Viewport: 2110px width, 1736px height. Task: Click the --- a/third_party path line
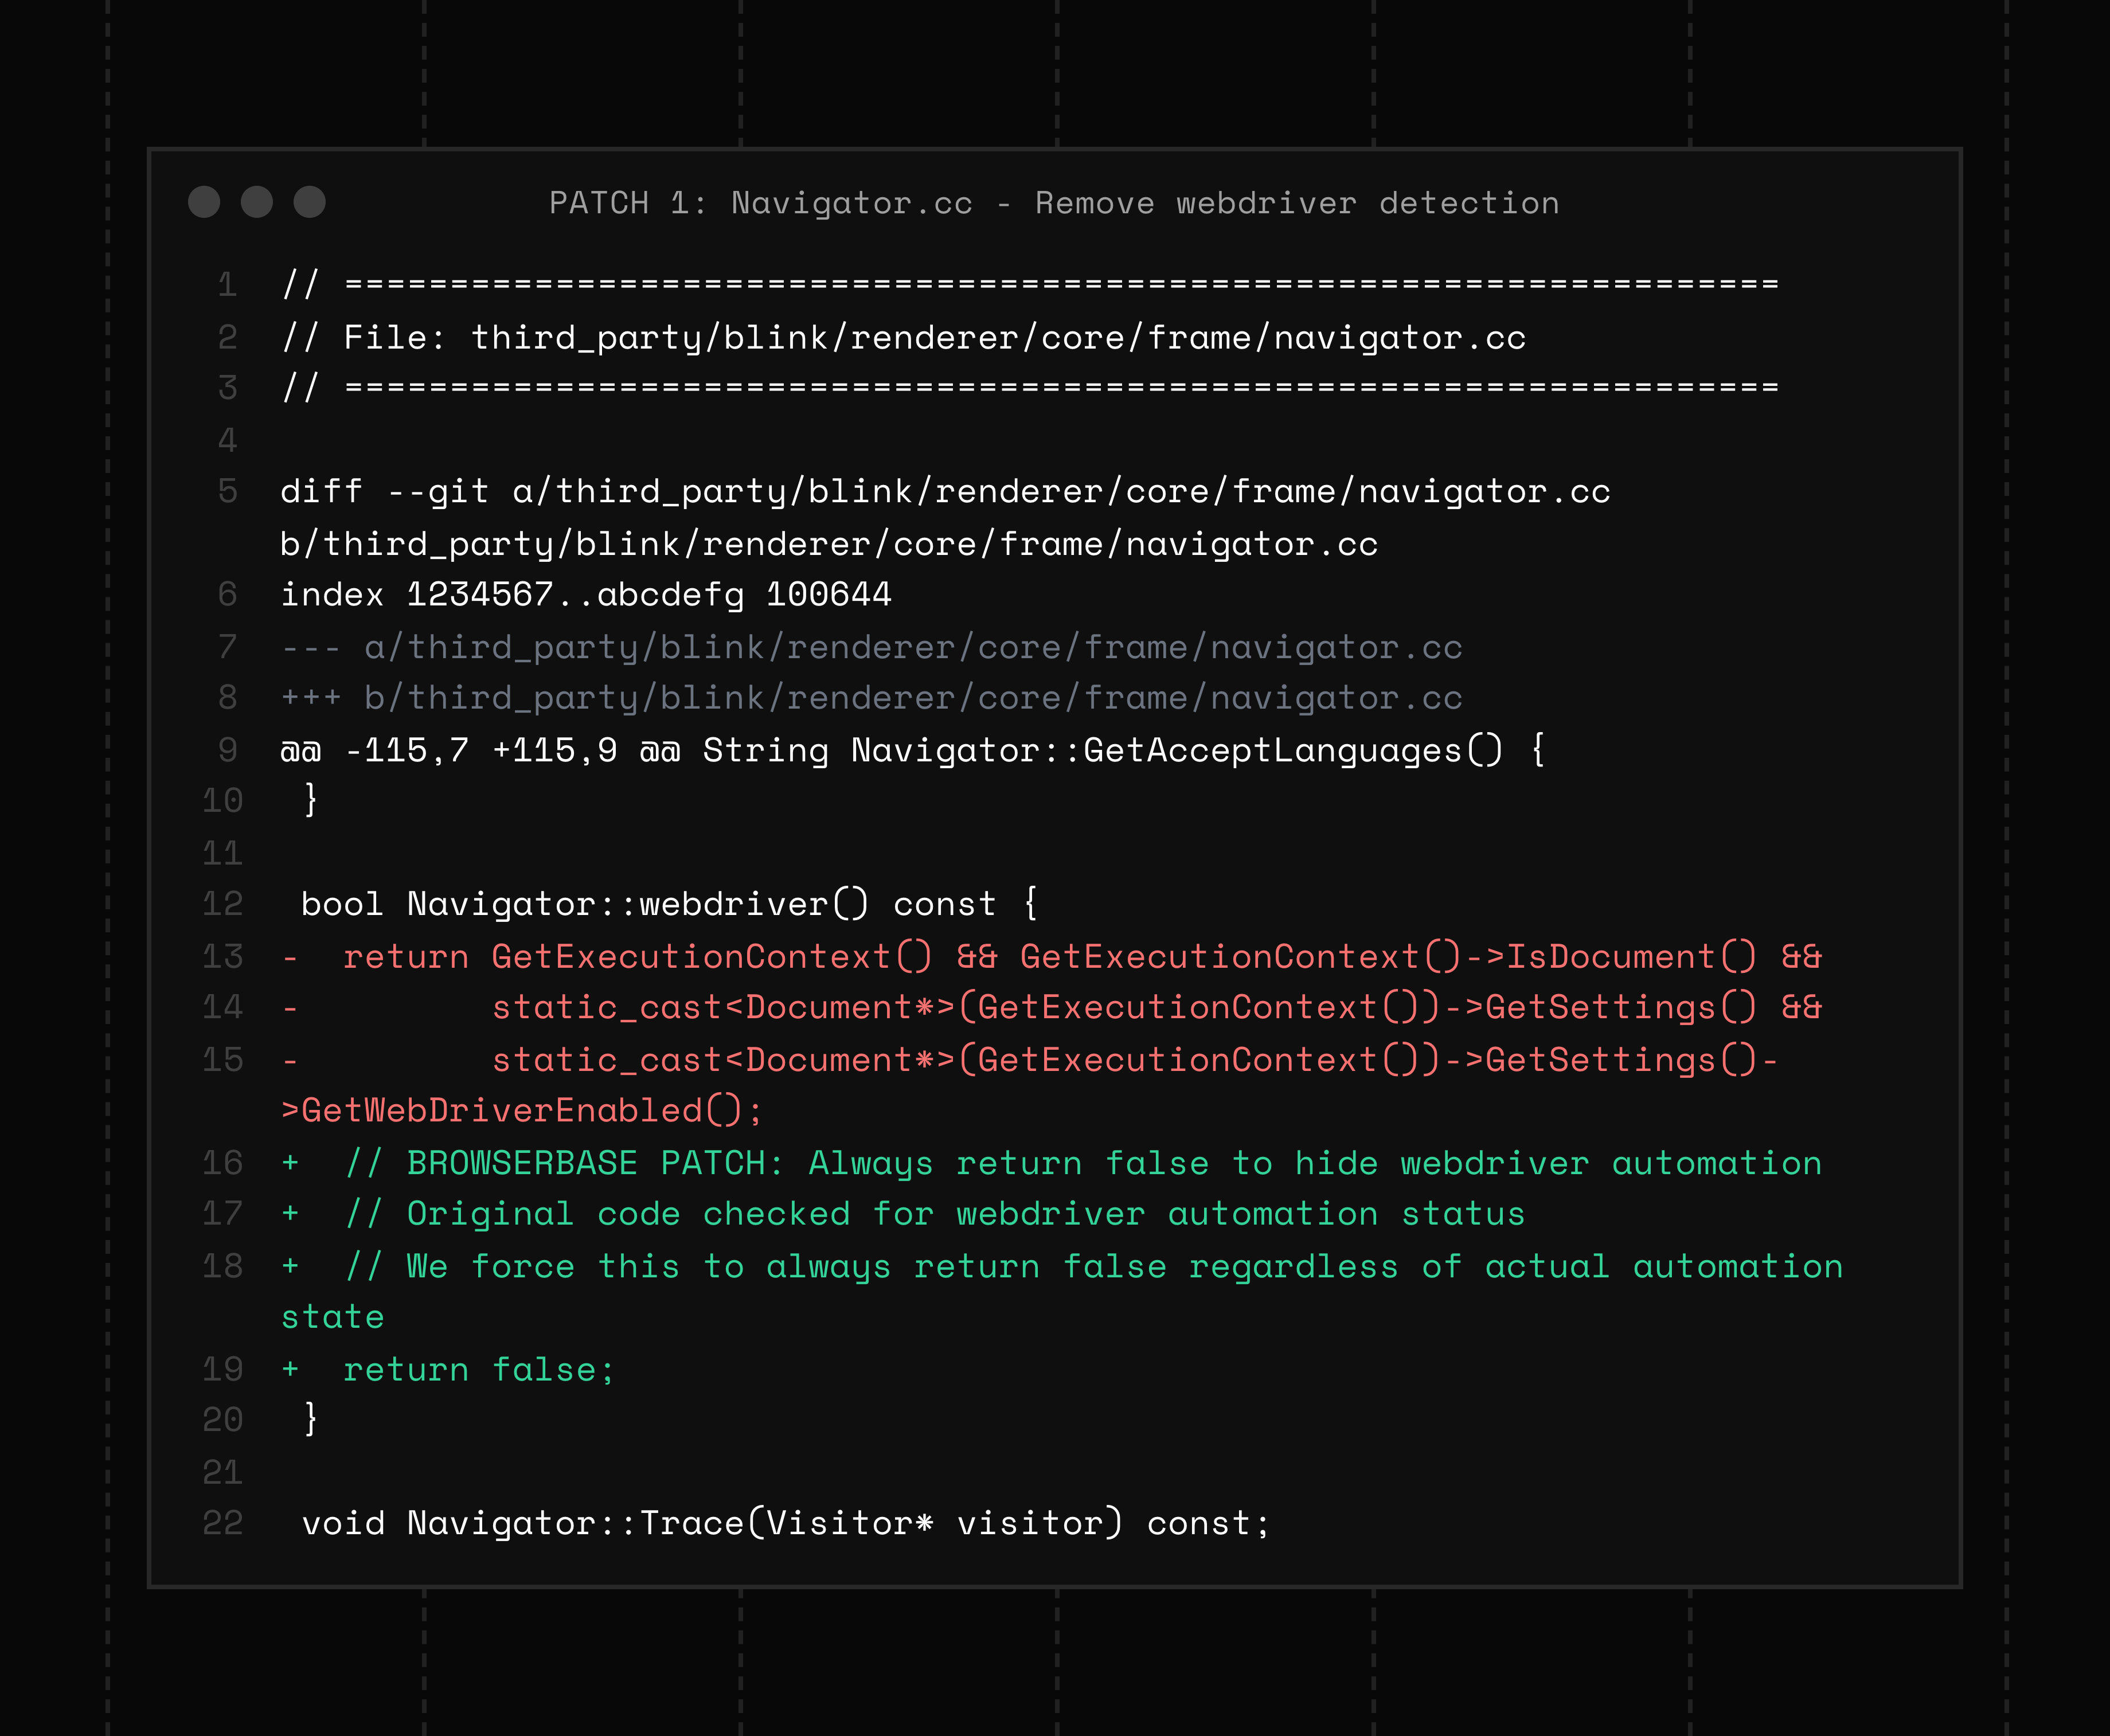point(871,647)
